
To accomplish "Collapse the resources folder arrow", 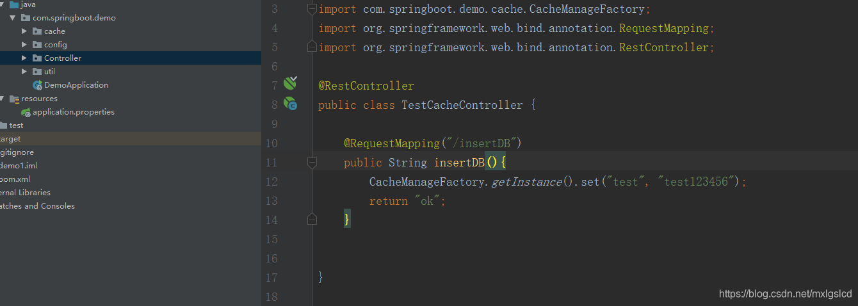I will 2,99.
